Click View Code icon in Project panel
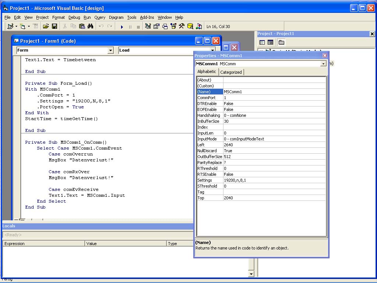 point(262,43)
